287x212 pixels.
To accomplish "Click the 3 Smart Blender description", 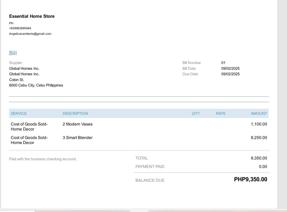I will 78,138.
